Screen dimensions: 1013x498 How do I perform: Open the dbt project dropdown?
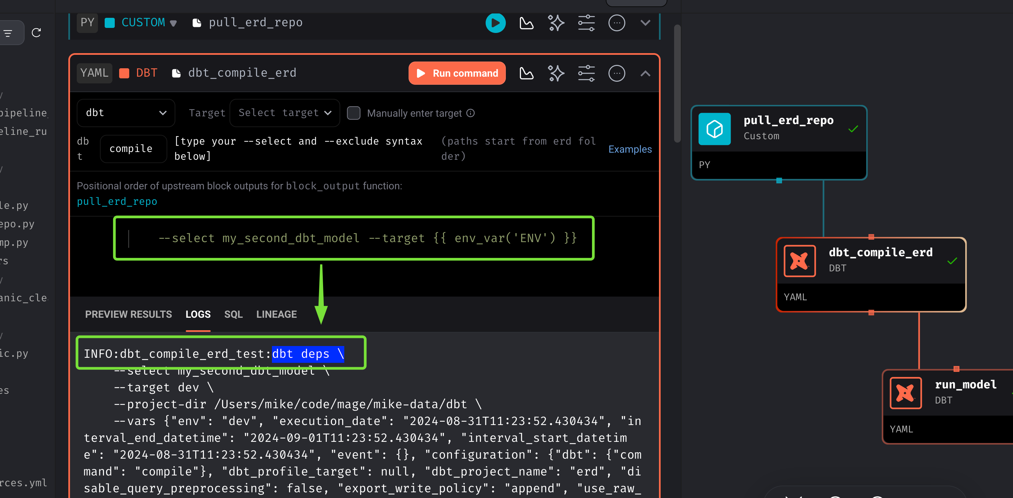tap(126, 113)
